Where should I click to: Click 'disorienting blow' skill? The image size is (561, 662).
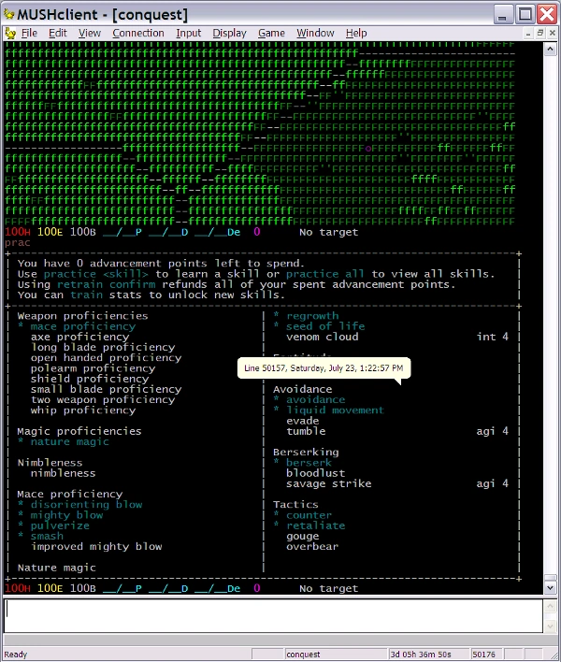point(86,505)
